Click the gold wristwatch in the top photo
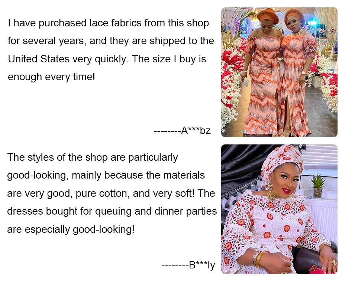The image size is (342, 287). click(x=303, y=73)
